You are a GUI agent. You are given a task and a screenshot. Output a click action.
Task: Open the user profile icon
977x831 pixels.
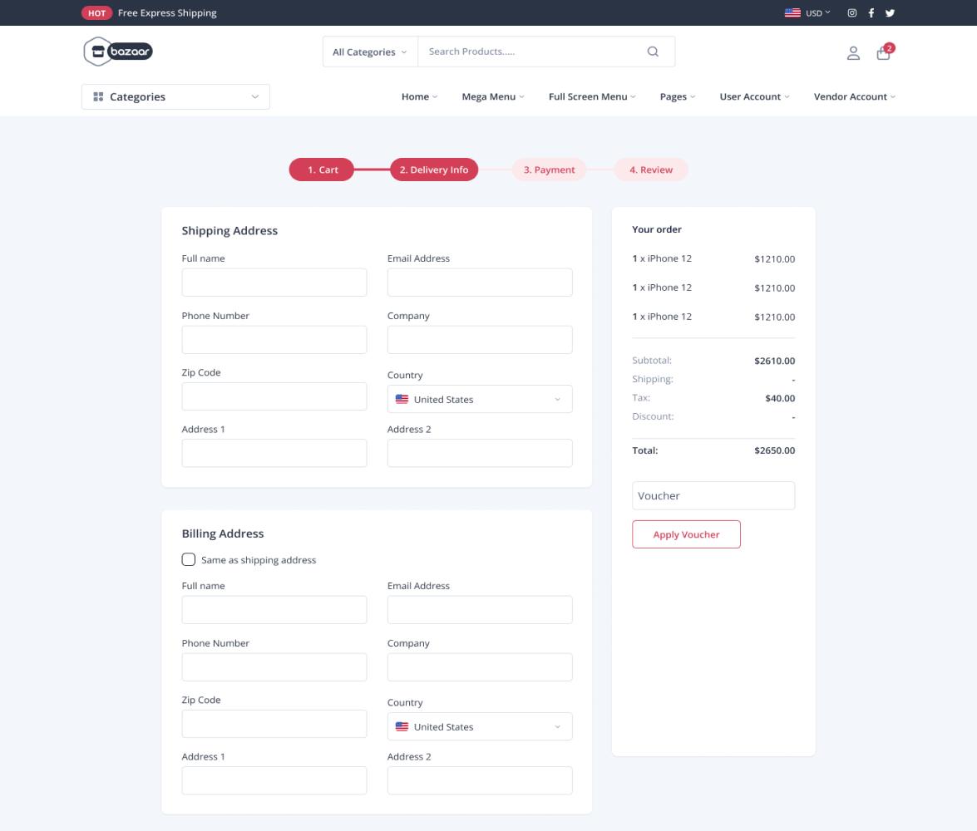[x=853, y=53]
